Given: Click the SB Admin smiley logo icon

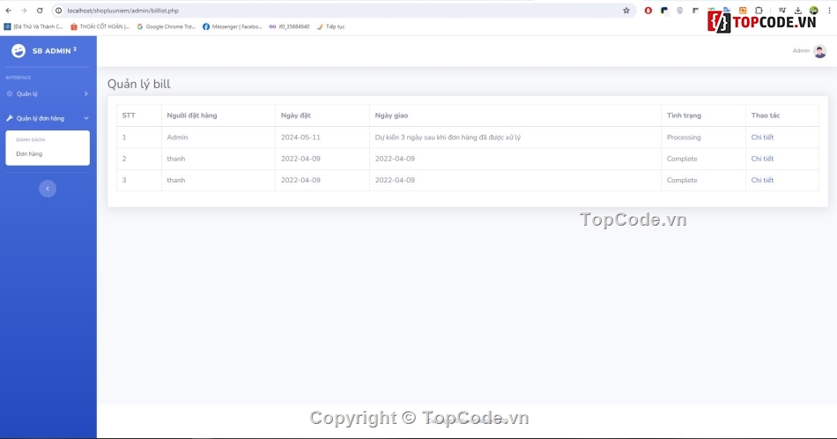Looking at the screenshot, I should click(x=19, y=51).
